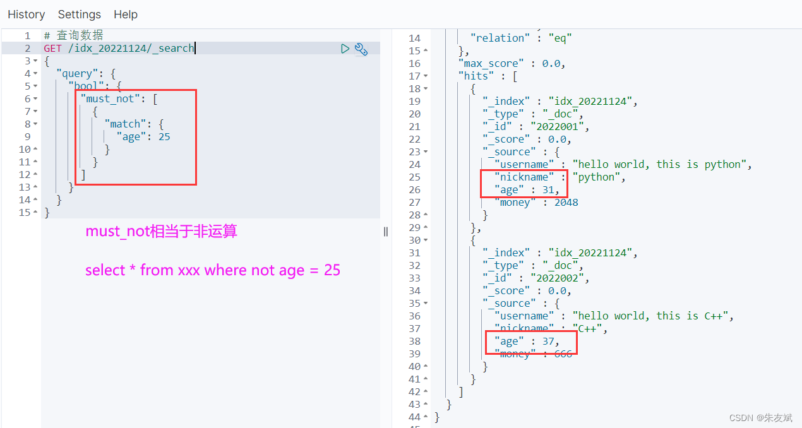Open the History menu
This screenshot has height=428, width=802.
27,14
